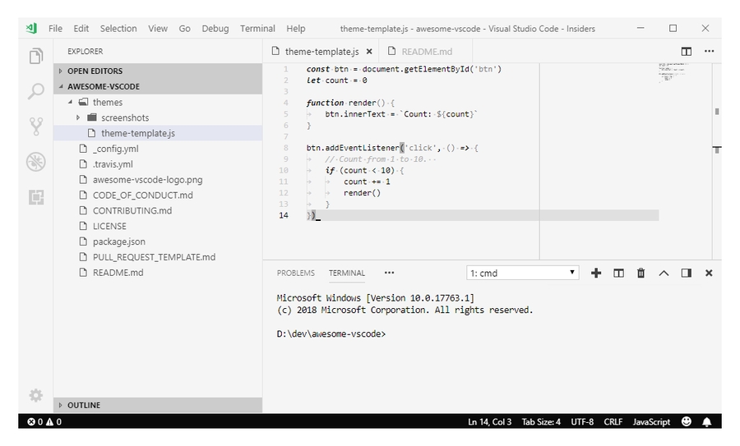Screen dimensions: 740x446
Task: Split the terminal pane
Action: pyautogui.click(x=618, y=273)
